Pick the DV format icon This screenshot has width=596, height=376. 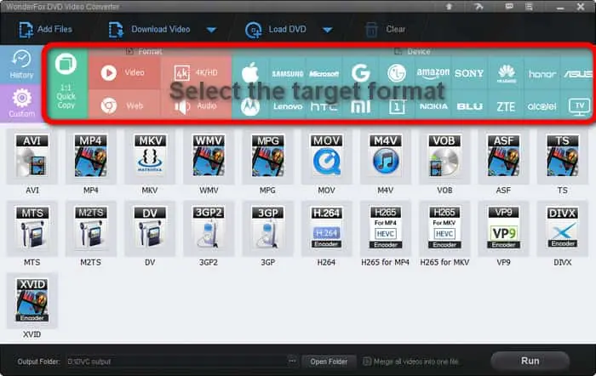click(x=150, y=228)
